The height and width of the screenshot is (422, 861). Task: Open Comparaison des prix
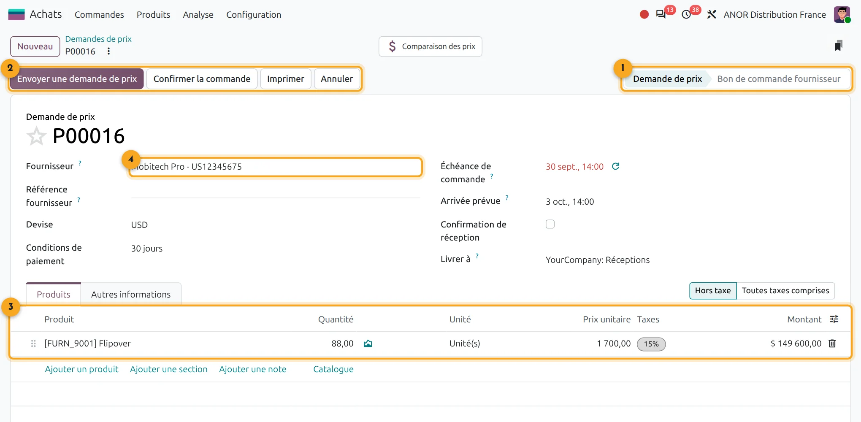point(430,46)
